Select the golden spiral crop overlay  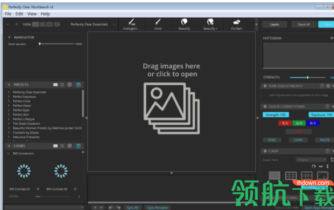point(323,176)
